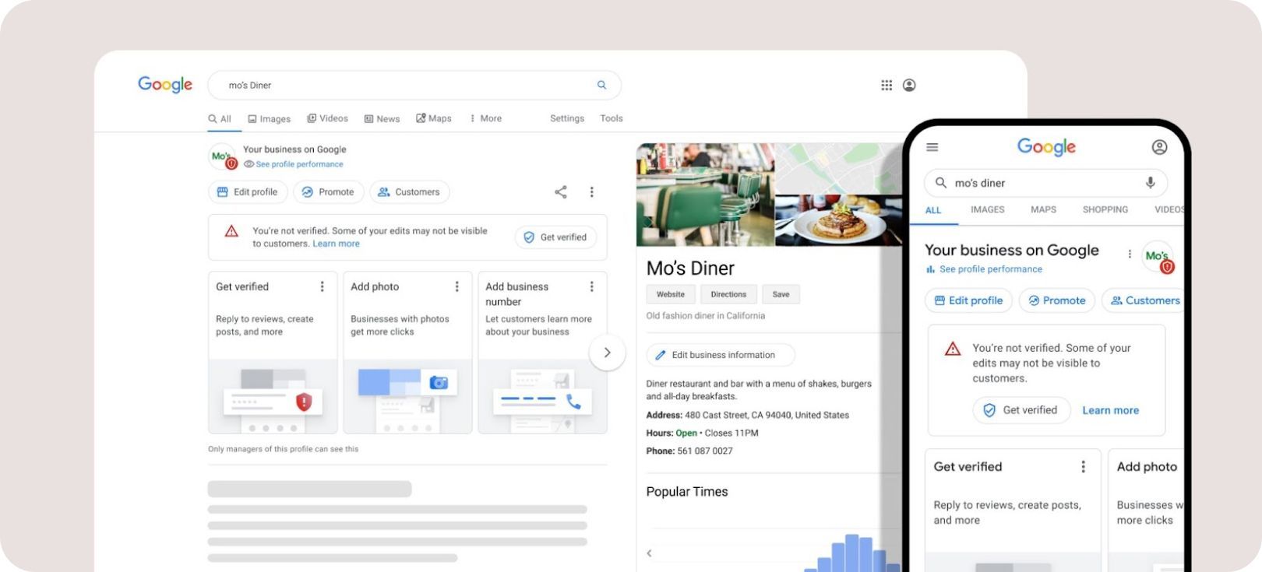The height and width of the screenshot is (572, 1262).
Task: Click the Add photo card on desktop
Action: point(407,353)
